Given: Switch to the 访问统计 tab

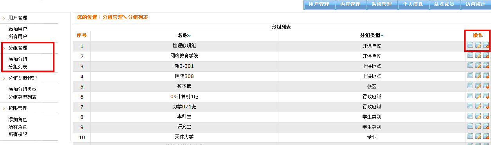Looking at the screenshot, I should [475, 5].
